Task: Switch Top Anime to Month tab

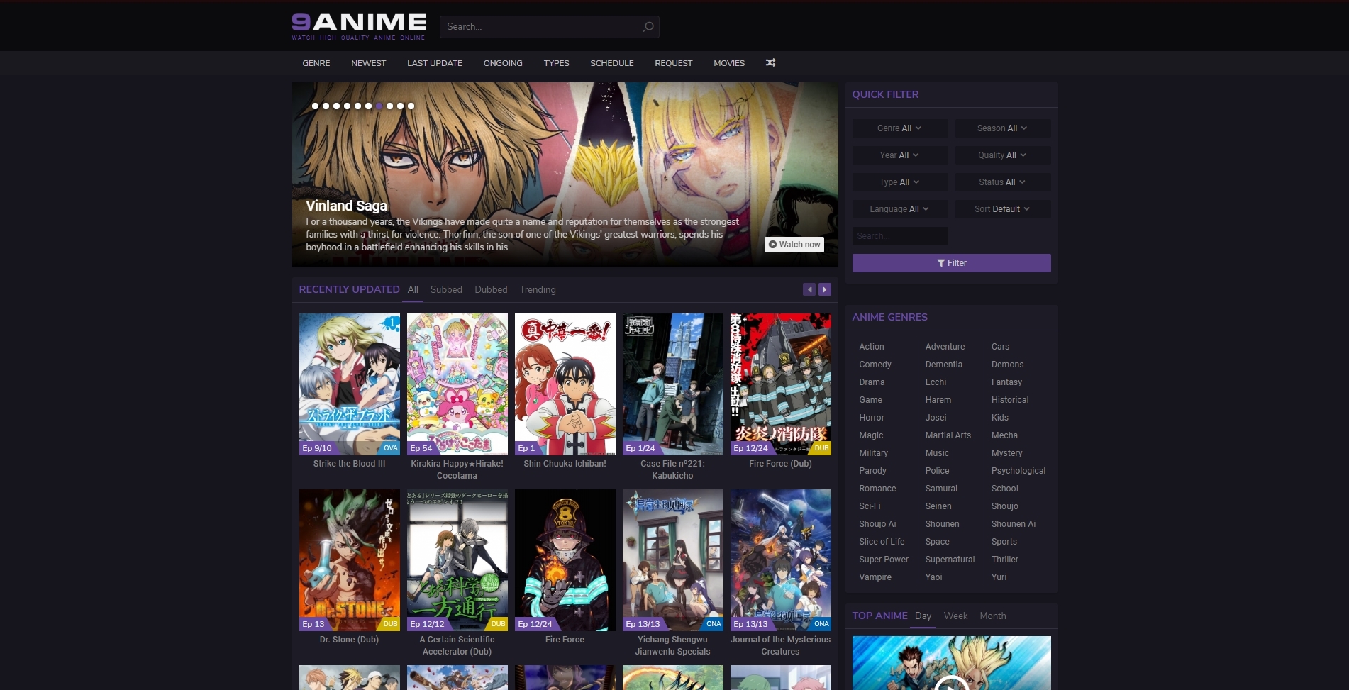Action: point(993,616)
